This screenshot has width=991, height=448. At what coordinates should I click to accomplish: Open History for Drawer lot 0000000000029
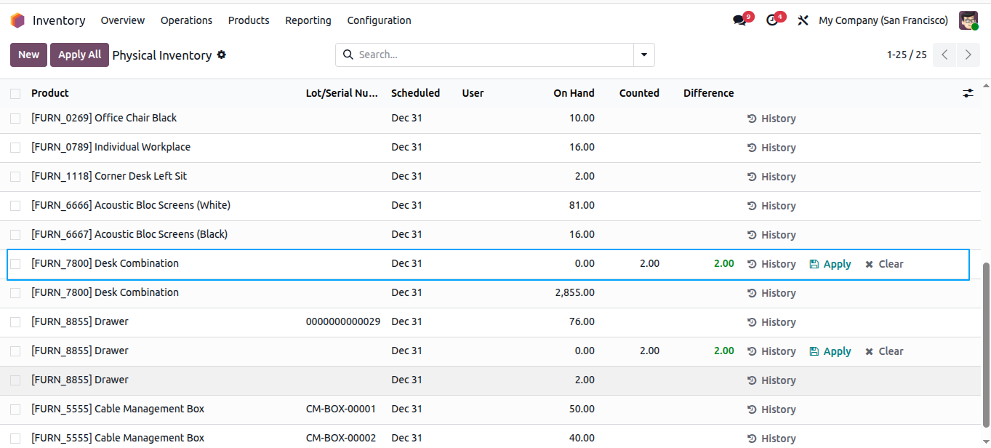[x=771, y=322]
